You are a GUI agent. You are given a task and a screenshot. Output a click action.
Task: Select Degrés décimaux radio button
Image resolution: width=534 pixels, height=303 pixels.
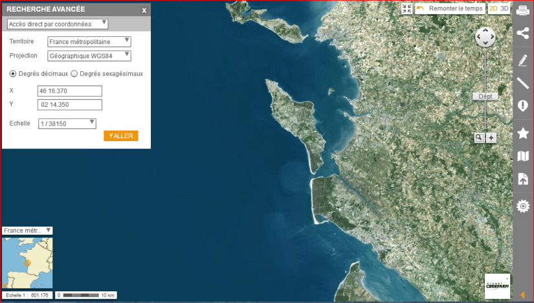click(13, 74)
